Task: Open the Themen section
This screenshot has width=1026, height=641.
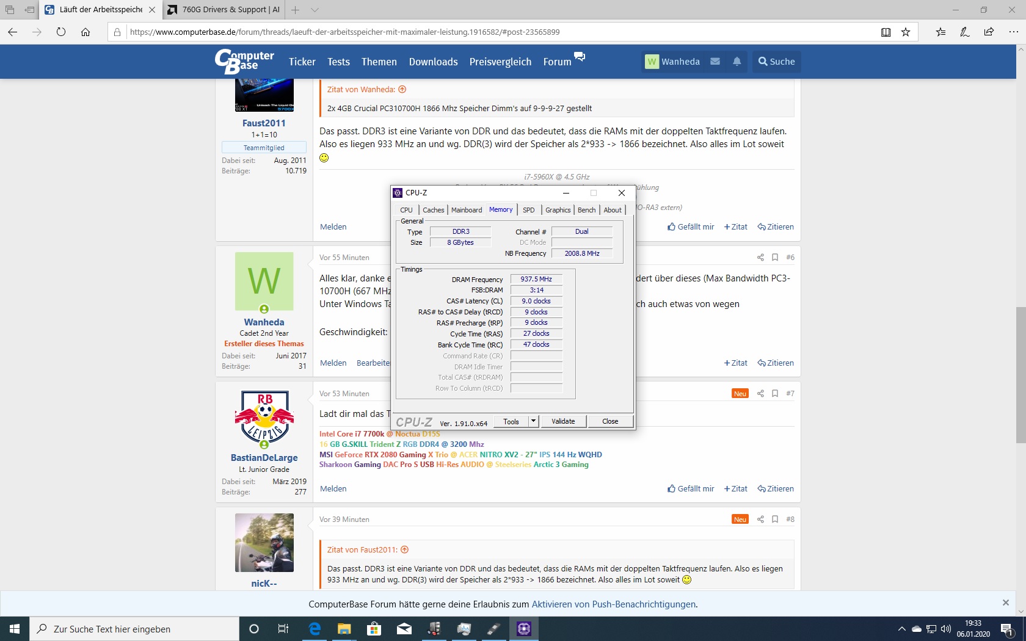Action: click(379, 62)
